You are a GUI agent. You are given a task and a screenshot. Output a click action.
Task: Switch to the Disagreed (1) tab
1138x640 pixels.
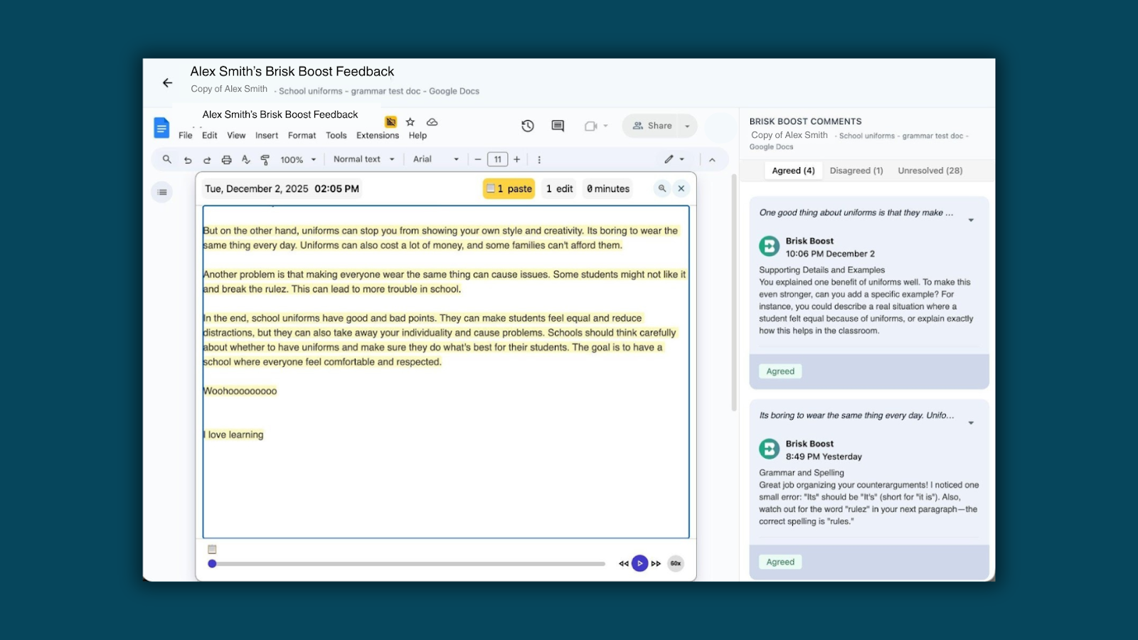pyautogui.click(x=856, y=171)
